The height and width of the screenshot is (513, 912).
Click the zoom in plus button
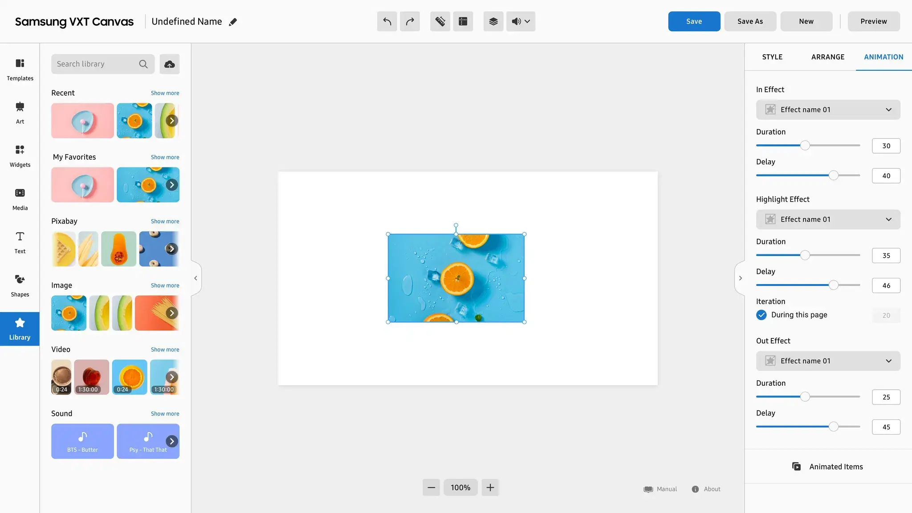[x=490, y=488]
